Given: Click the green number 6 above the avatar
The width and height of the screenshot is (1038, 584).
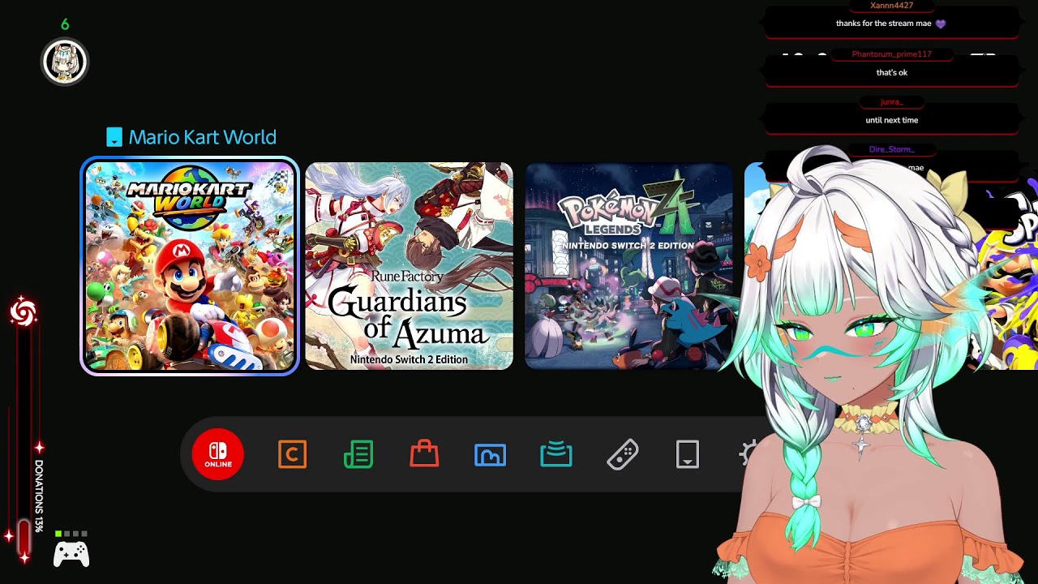Looking at the screenshot, I should [65, 24].
